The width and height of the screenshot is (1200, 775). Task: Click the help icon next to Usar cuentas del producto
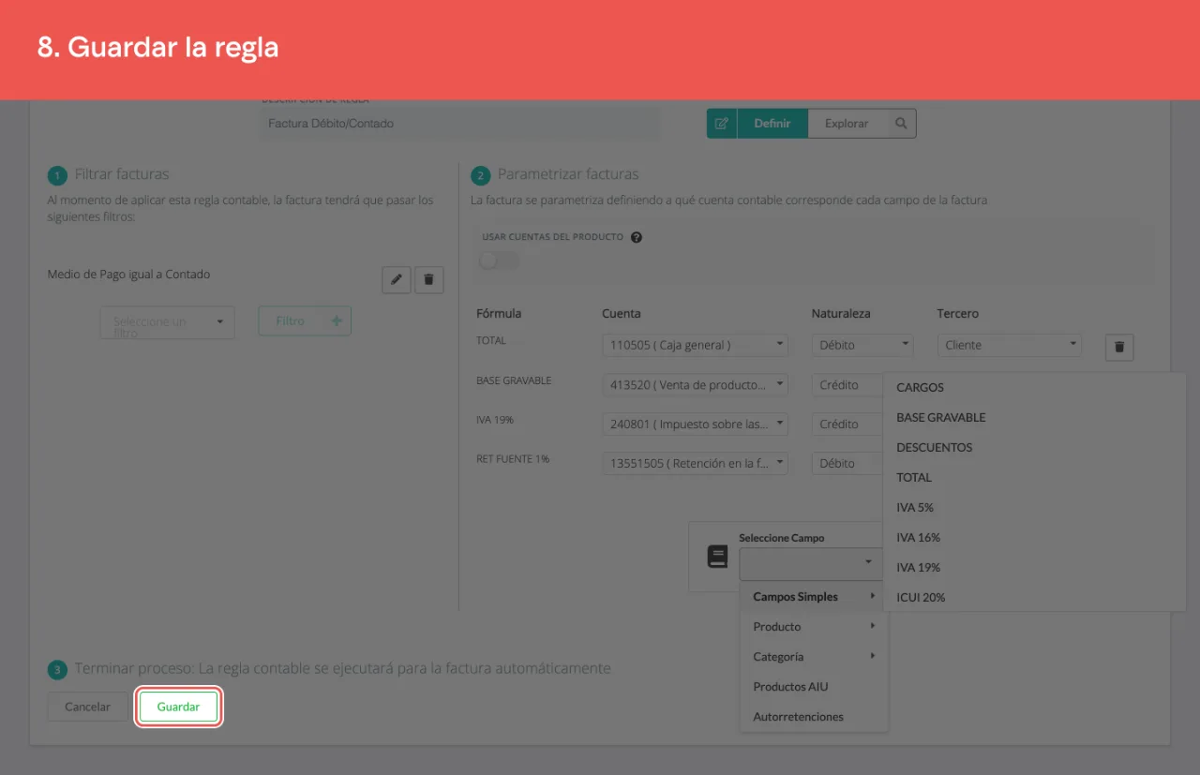(637, 237)
